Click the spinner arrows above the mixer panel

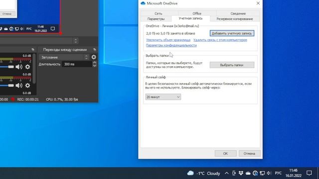(76, 41)
